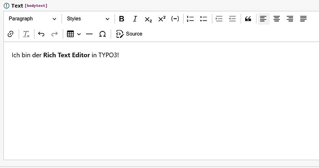Screen dimensions: 319x168
Task: Justify text alignment
Action: coord(304,19)
